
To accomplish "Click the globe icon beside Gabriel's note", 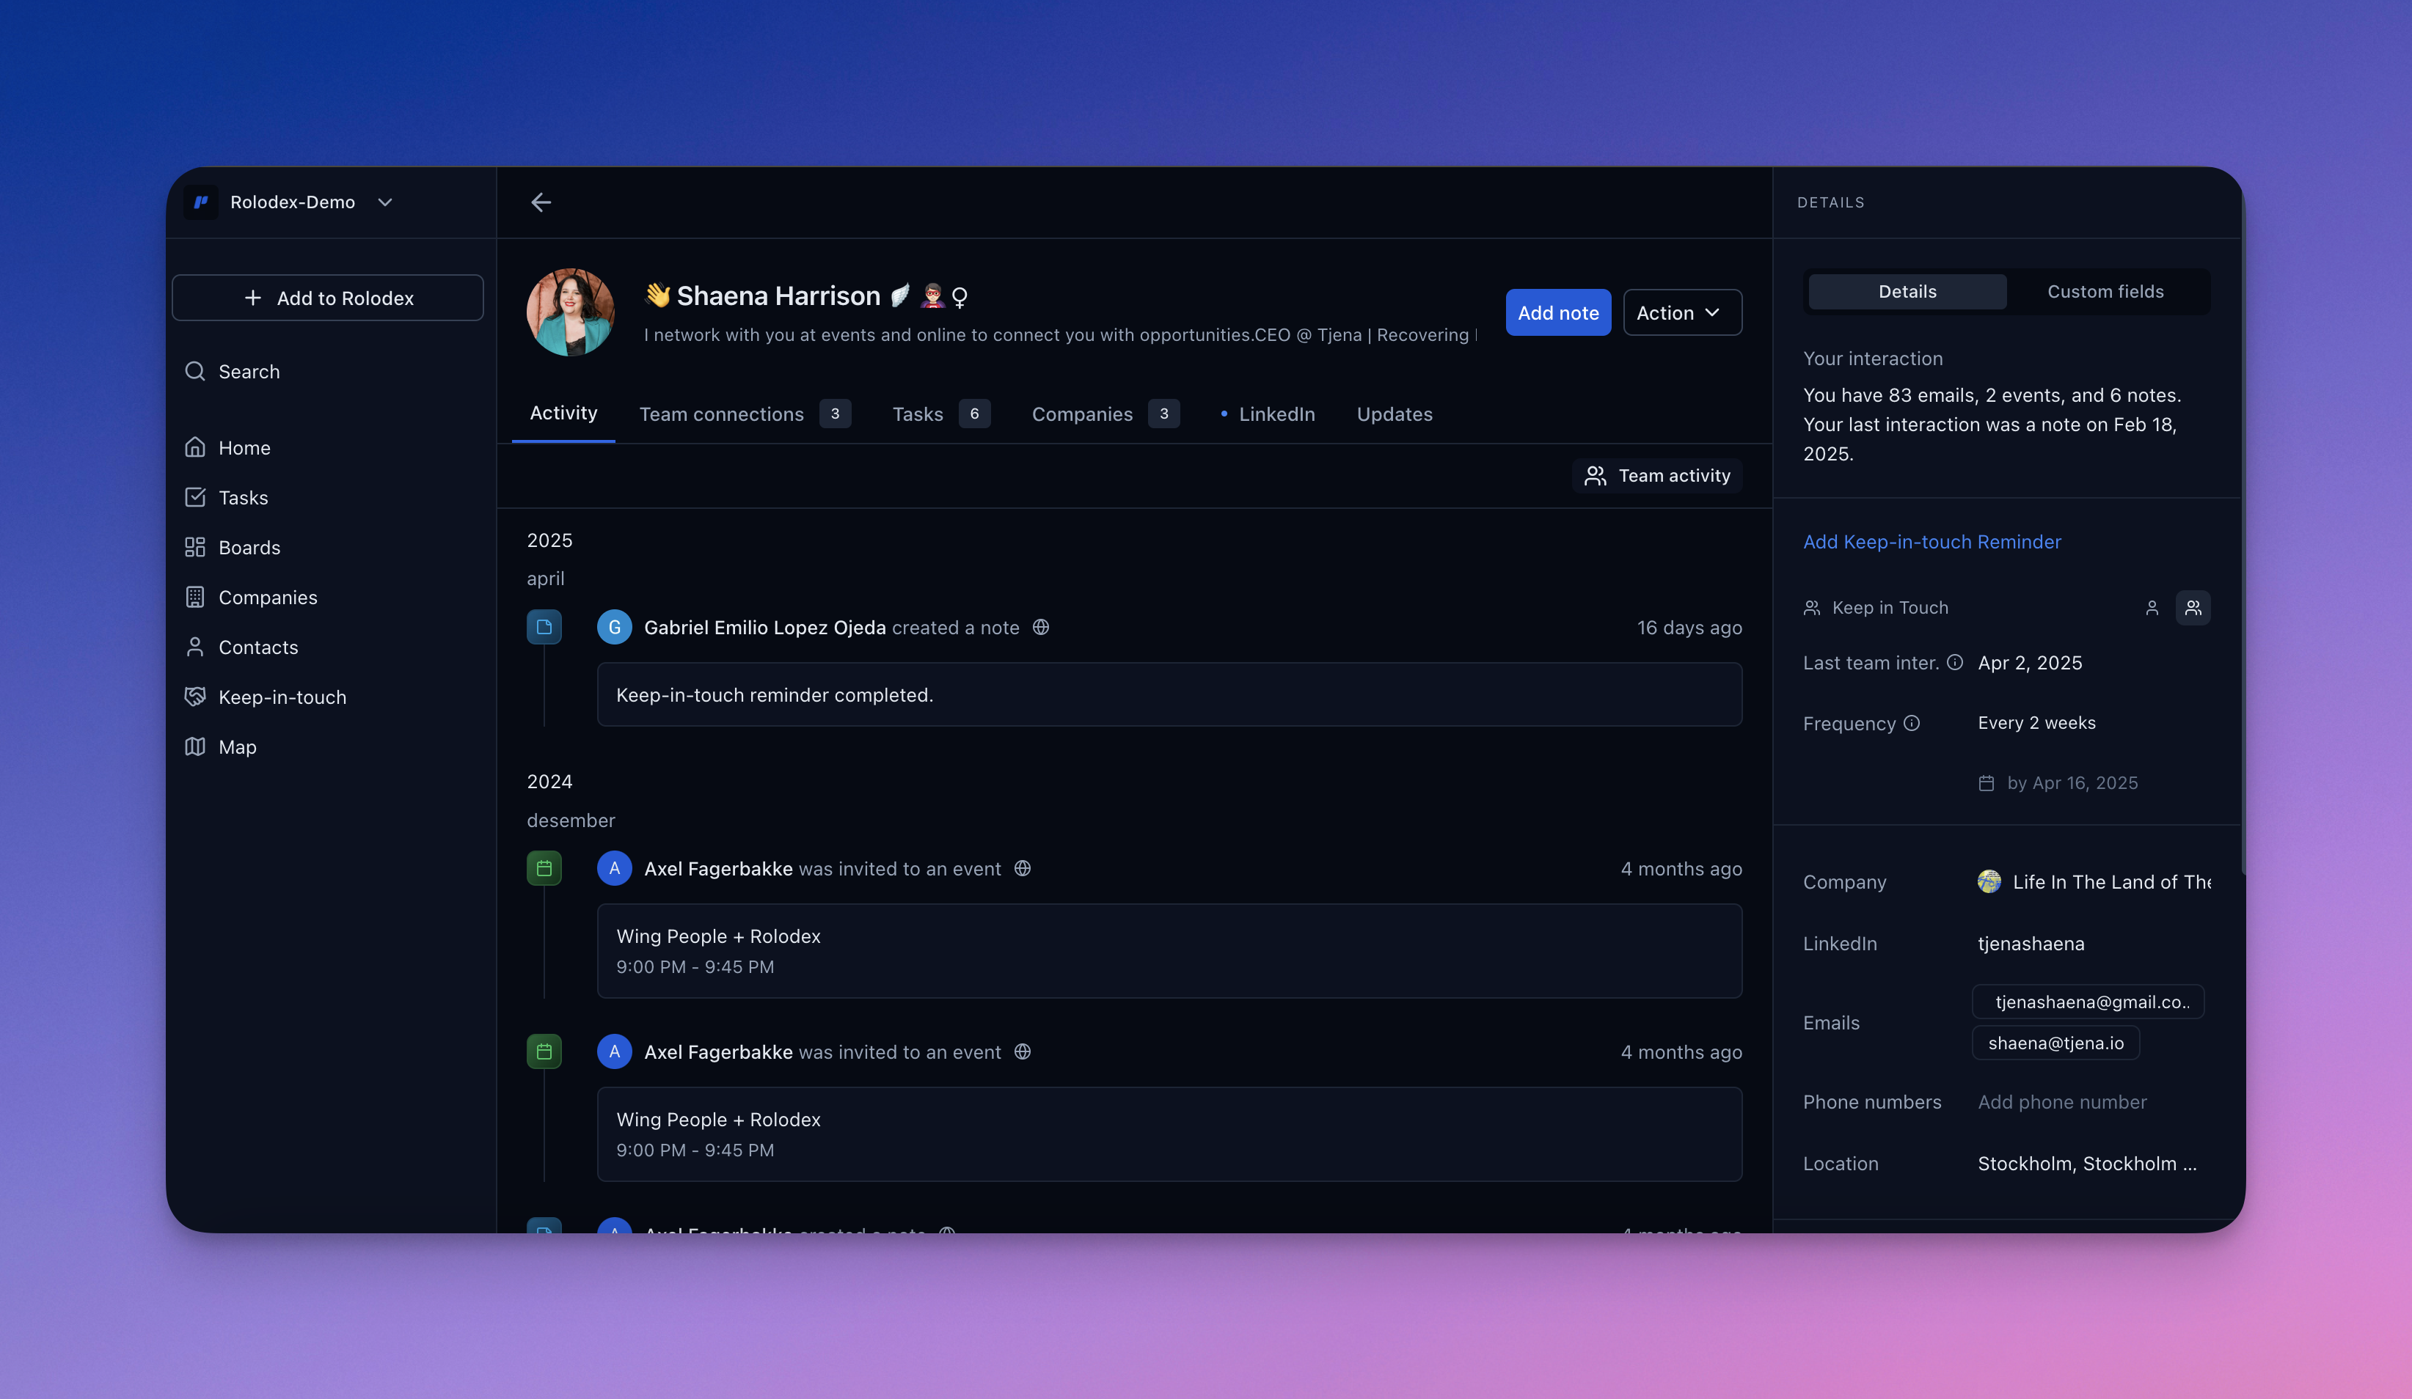I will tap(1040, 627).
